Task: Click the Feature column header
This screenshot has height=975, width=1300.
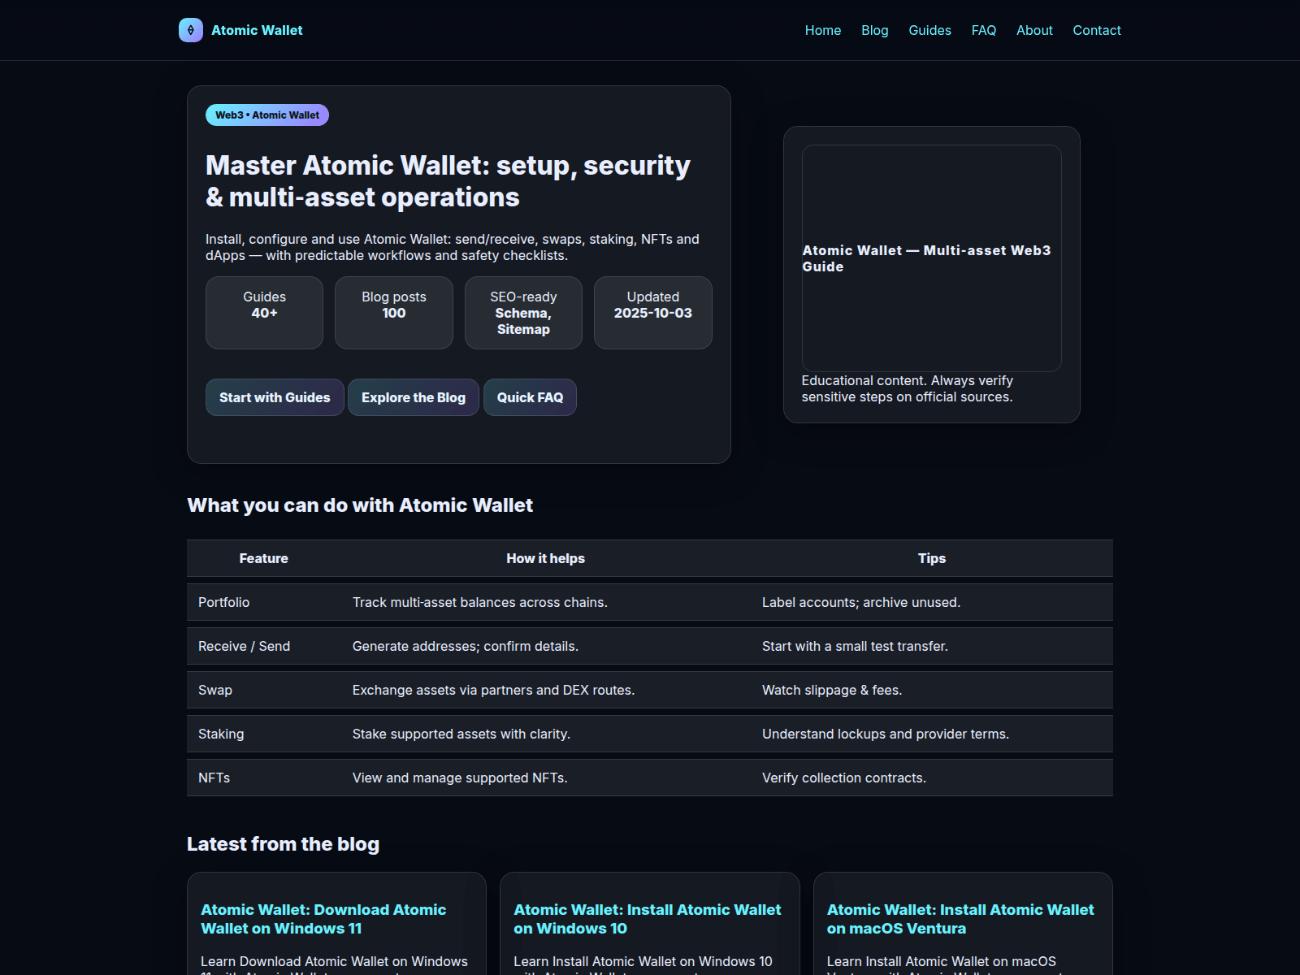Action: [264, 558]
